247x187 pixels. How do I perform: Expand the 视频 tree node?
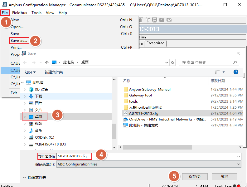[x=25, y=124]
